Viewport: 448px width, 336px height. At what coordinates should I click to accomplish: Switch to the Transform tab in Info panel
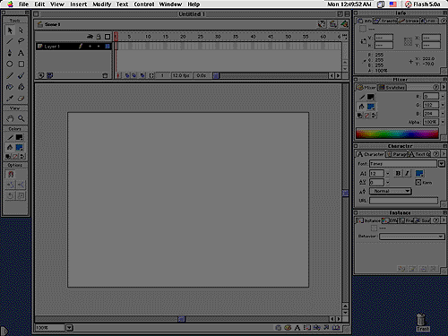(x=385, y=21)
